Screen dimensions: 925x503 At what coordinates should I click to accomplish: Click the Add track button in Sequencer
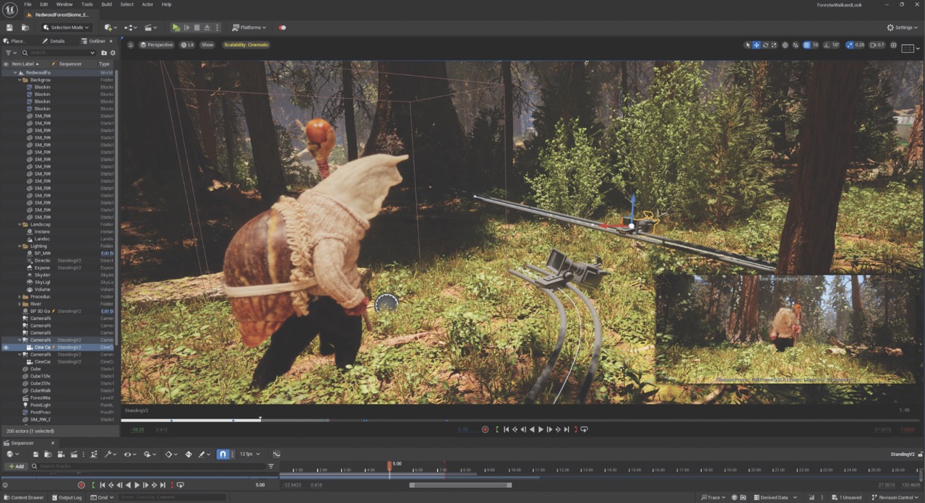(x=15, y=466)
